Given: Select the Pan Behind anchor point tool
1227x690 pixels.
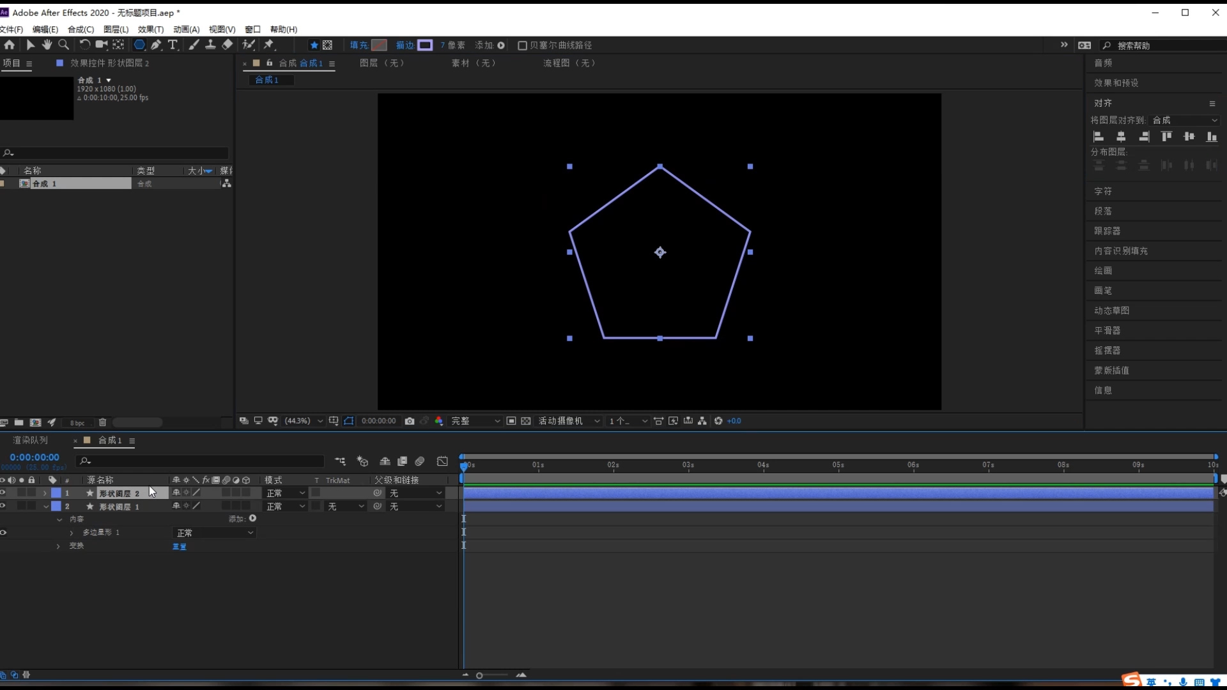Looking at the screenshot, I should click(118, 45).
